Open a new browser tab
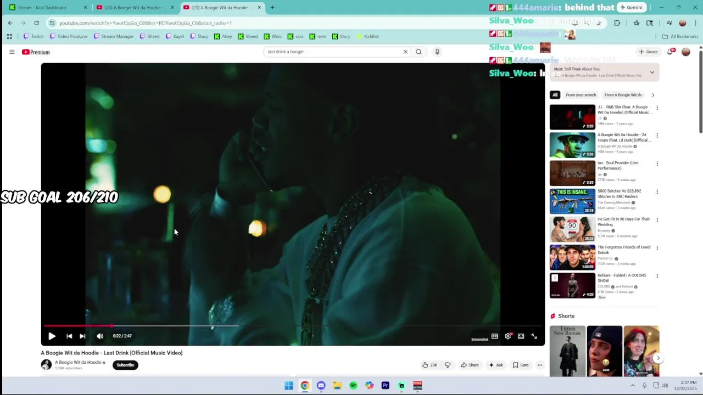Viewport: 703px width, 395px height. pyautogui.click(x=272, y=8)
